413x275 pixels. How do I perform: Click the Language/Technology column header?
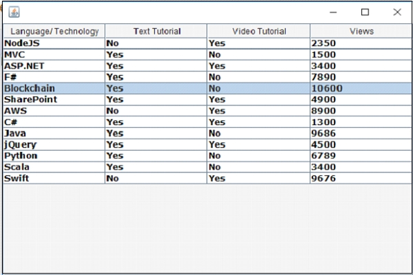(54, 31)
